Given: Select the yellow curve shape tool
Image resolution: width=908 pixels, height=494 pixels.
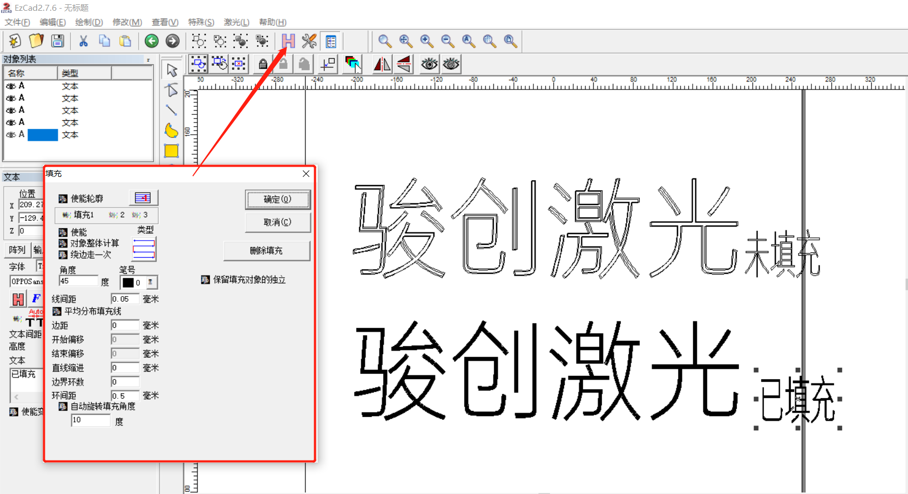Looking at the screenshot, I should (x=172, y=131).
